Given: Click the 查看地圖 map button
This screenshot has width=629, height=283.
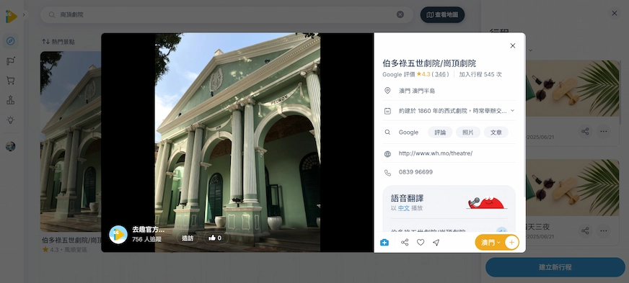Looking at the screenshot, I should point(442,15).
